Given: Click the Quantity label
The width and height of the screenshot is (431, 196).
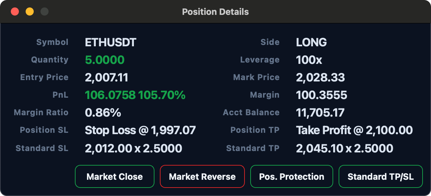Looking at the screenshot, I should (x=50, y=60).
